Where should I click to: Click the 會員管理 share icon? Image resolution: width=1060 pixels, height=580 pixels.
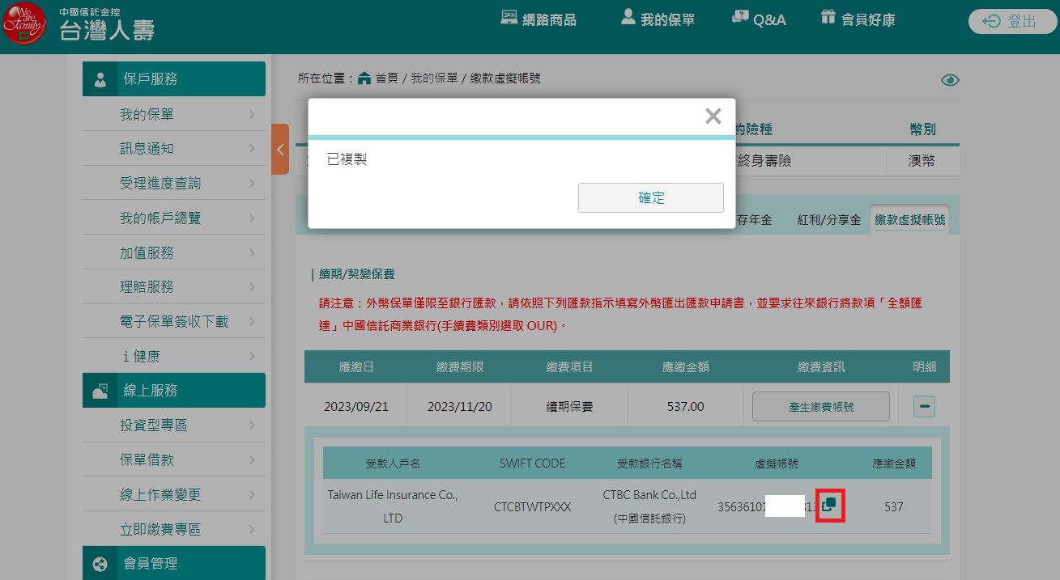(x=100, y=565)
